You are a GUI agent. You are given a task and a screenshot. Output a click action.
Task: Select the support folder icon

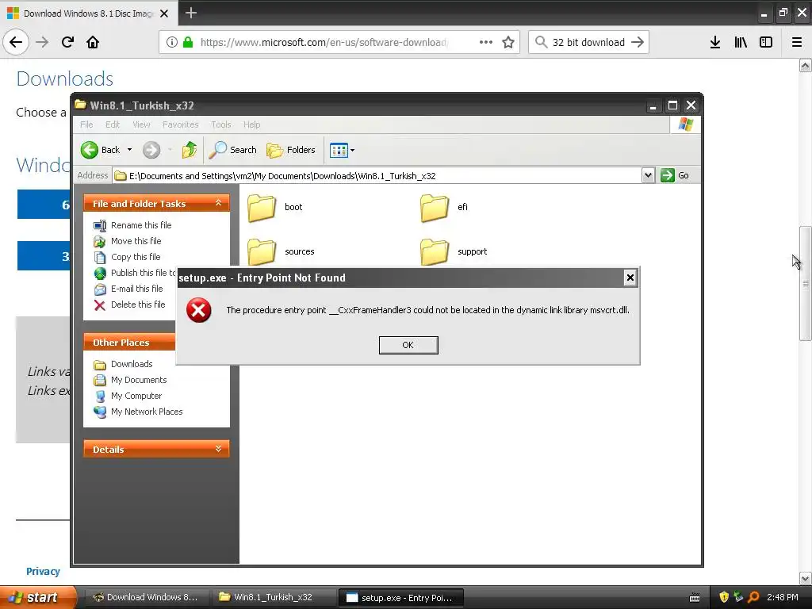pos(434,251)
